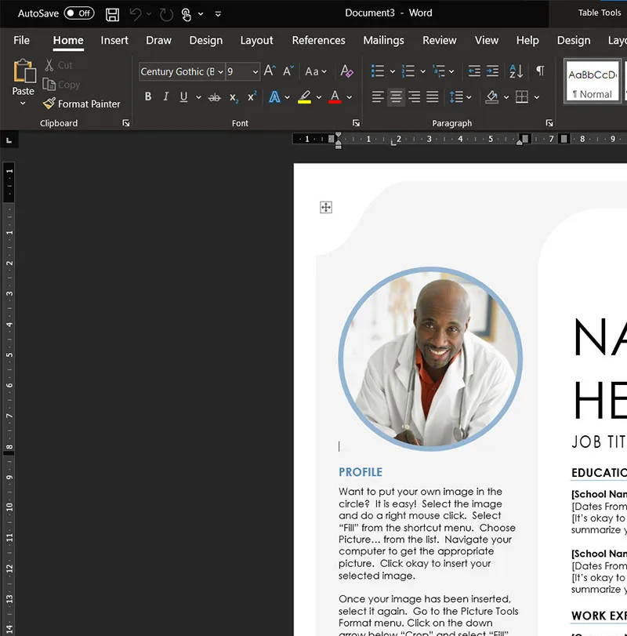Switch to the Mailings tab
Screen dimensions: 627x636
[x=383, y=40]
